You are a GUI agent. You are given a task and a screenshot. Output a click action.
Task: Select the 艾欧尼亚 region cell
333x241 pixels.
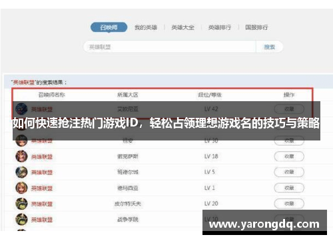tap(128, 109)
